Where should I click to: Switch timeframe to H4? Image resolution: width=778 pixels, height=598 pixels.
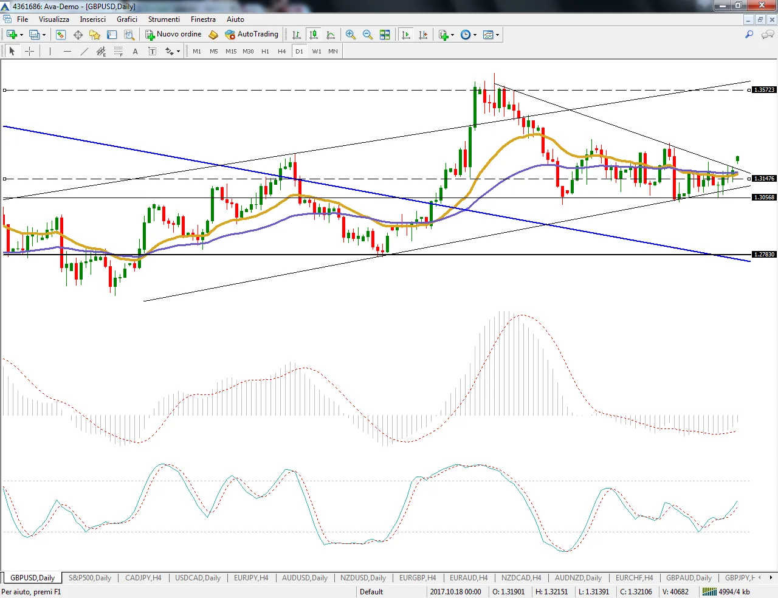282,52
